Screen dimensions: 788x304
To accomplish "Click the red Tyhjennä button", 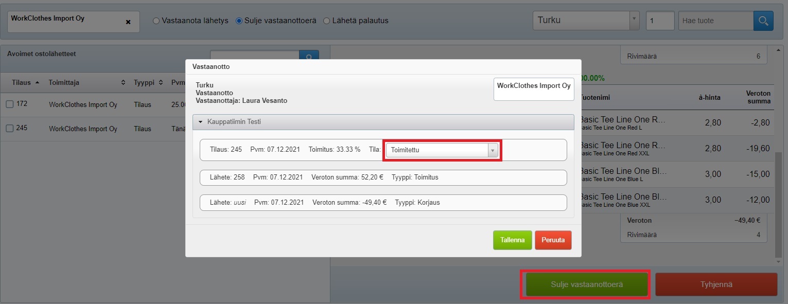I will point(715,284).
